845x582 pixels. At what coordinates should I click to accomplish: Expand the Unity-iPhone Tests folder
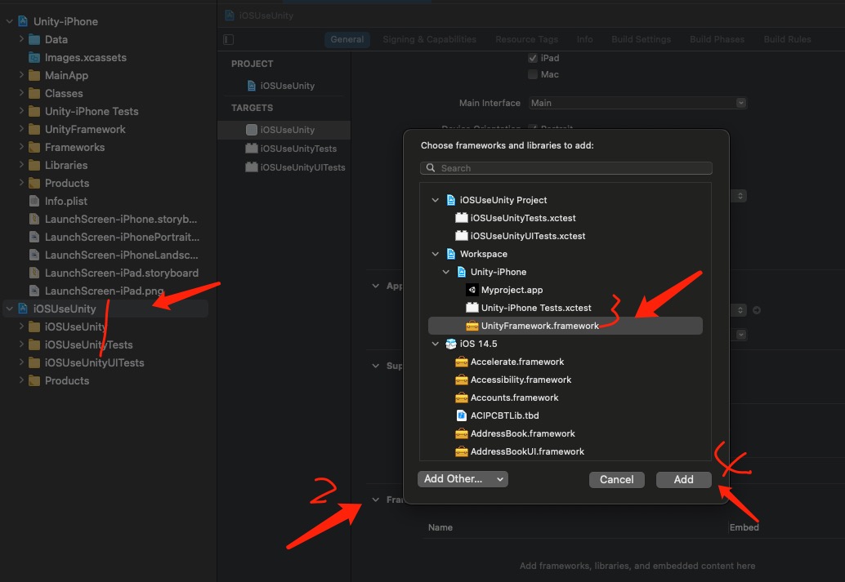coord(21,112)
